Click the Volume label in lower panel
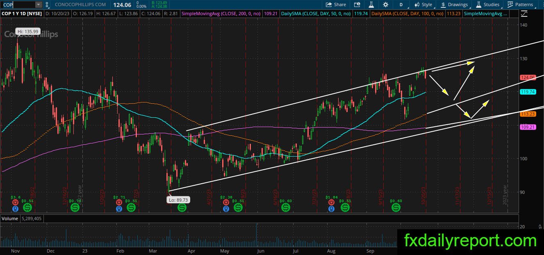This screenshot has height=255, width=544. pos(10,219)
